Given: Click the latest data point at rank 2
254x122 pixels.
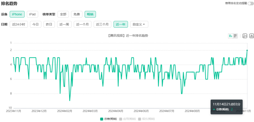Looking at the screenshot, I should pyautogui.click(x=247, y=50).
